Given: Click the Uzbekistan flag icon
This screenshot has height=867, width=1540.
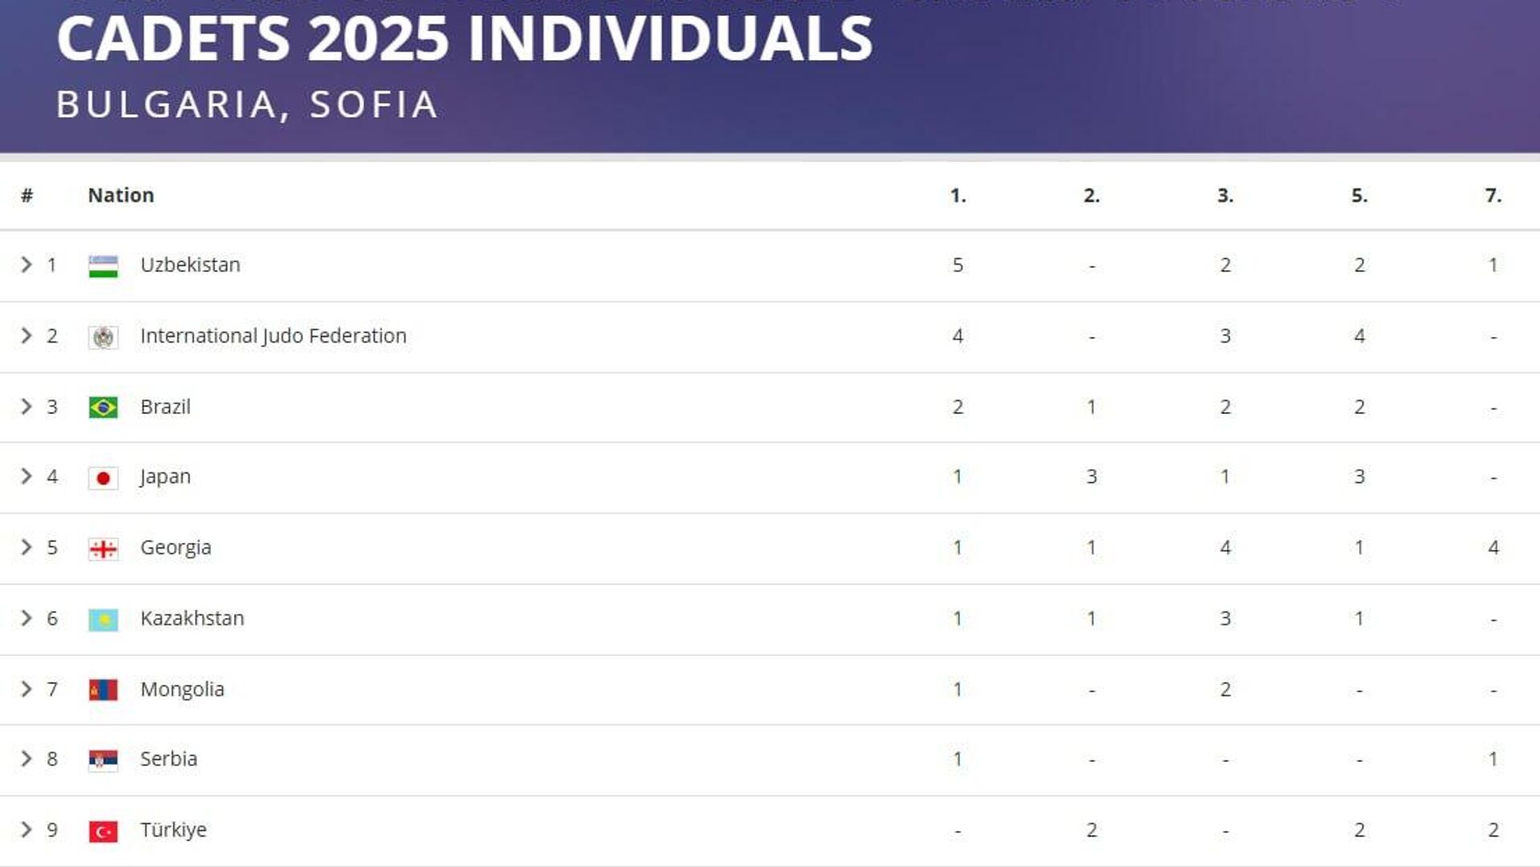Looking at the screenshot, I should [103, 266].
